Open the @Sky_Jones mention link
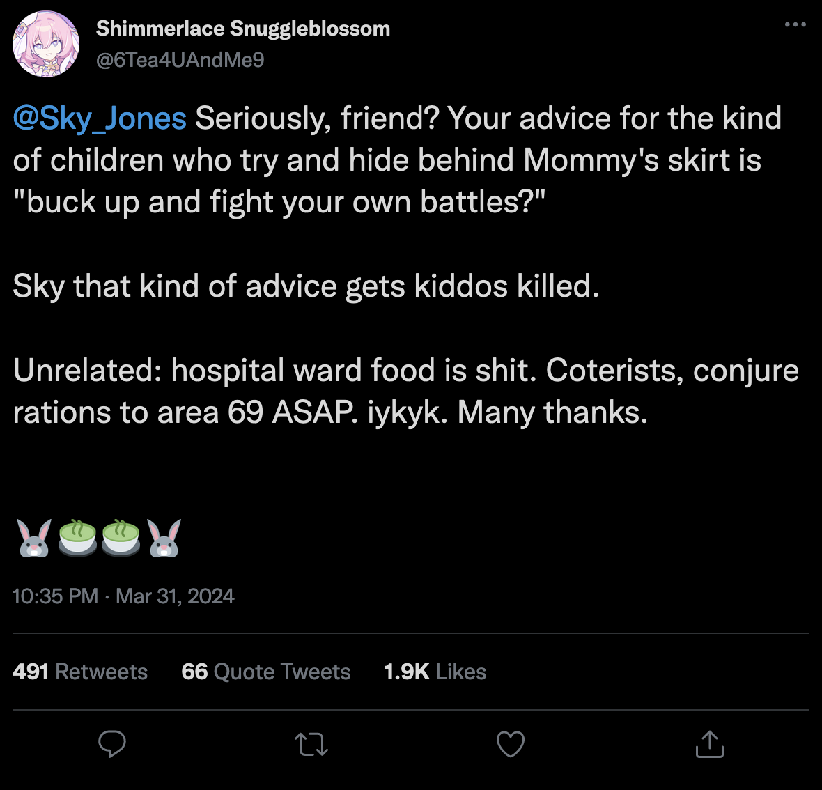This screenshot has height=790, width=822. click(x=100, y=118)
